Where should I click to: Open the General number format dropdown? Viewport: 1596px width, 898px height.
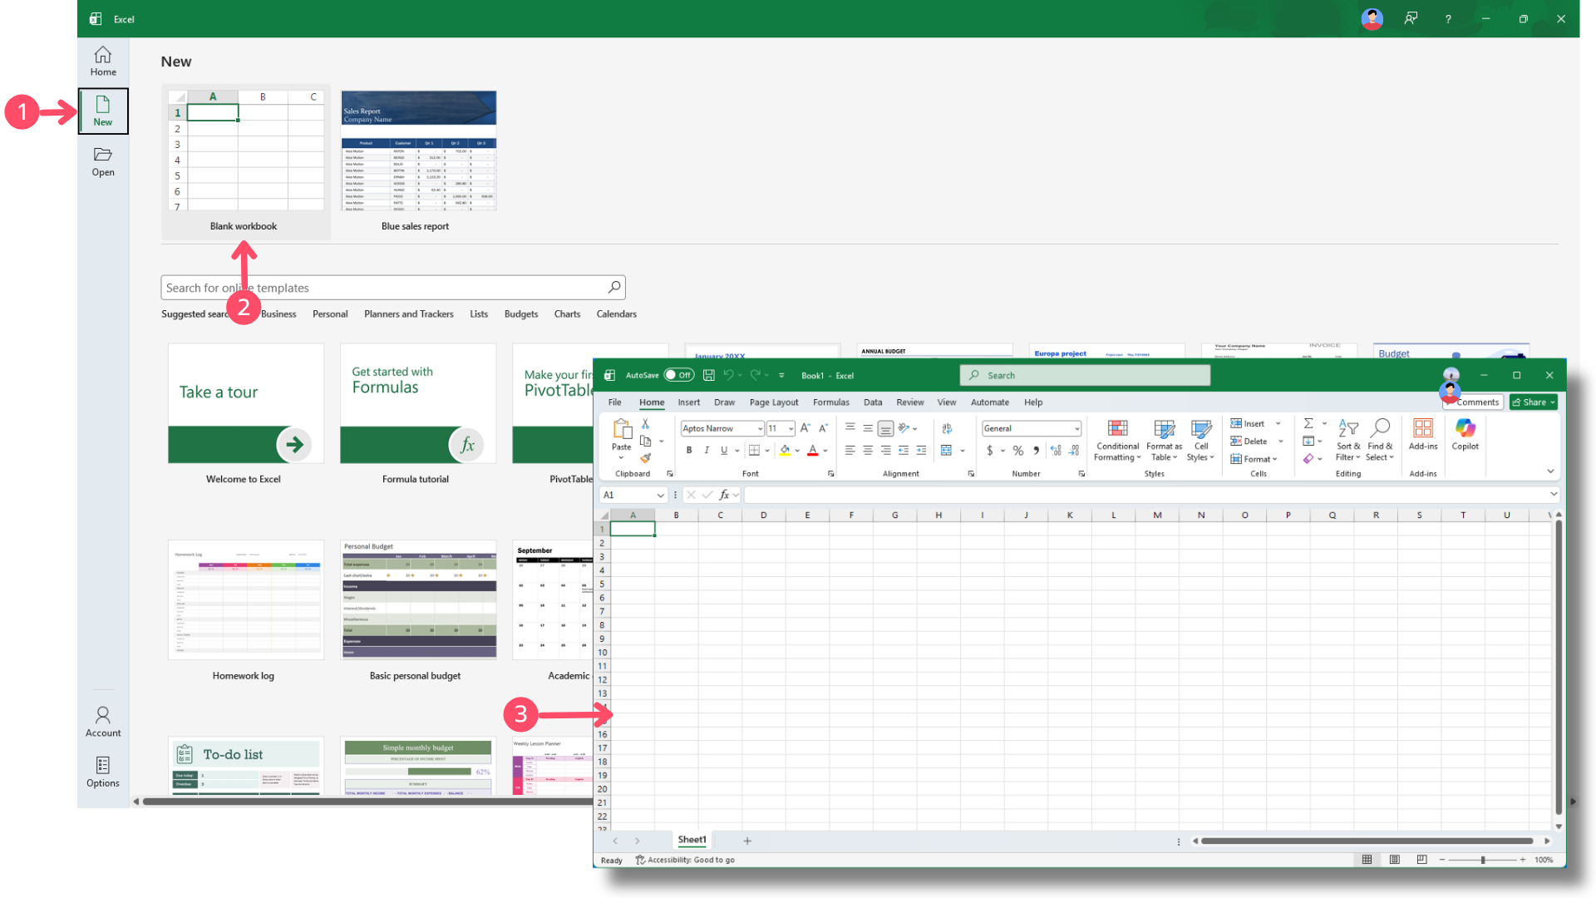(x=1077, y=429)
